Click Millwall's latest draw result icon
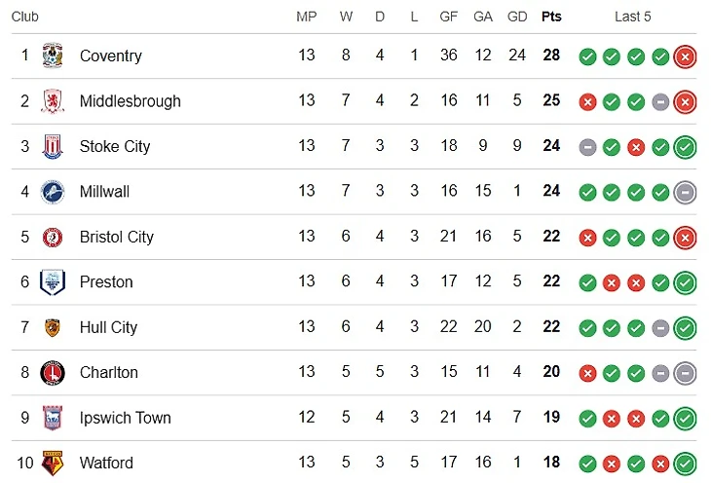This screenshot has height=483, width=711. tap(685, 192)
